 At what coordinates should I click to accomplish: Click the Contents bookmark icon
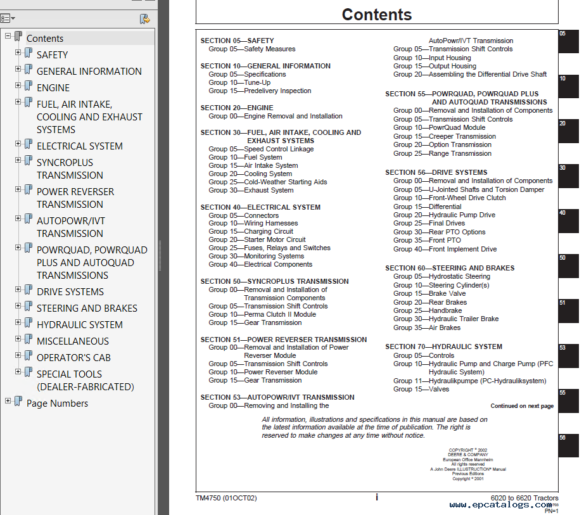click(x=18, y=37)
